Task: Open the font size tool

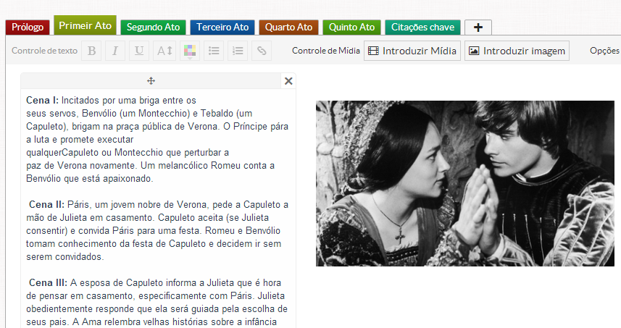Action: point(164,51)
